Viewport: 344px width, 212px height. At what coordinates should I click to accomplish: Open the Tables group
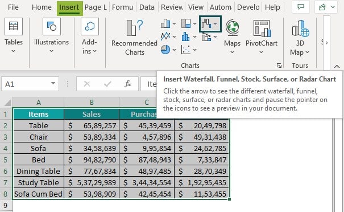point(14,36)
